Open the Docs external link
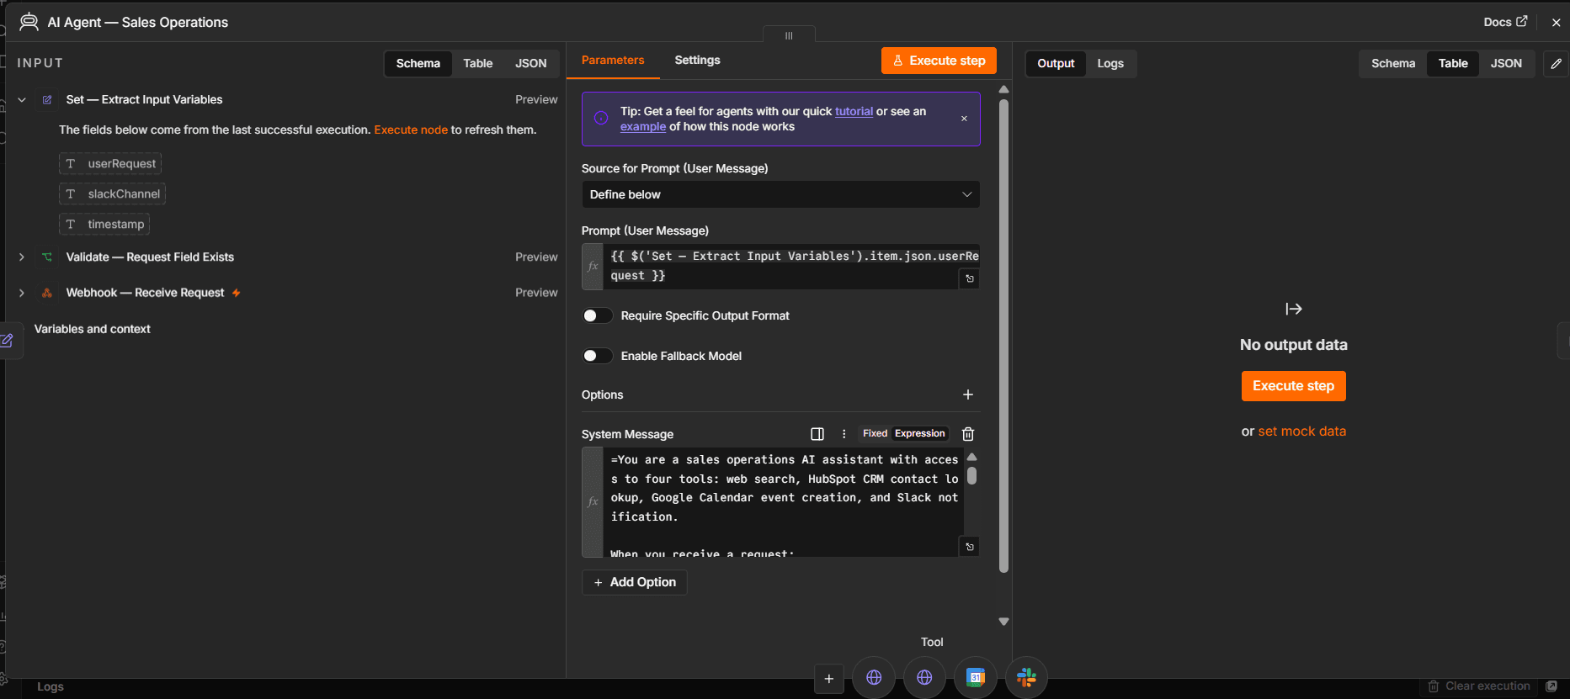1570x699 pixels. tap(1505, 22)
